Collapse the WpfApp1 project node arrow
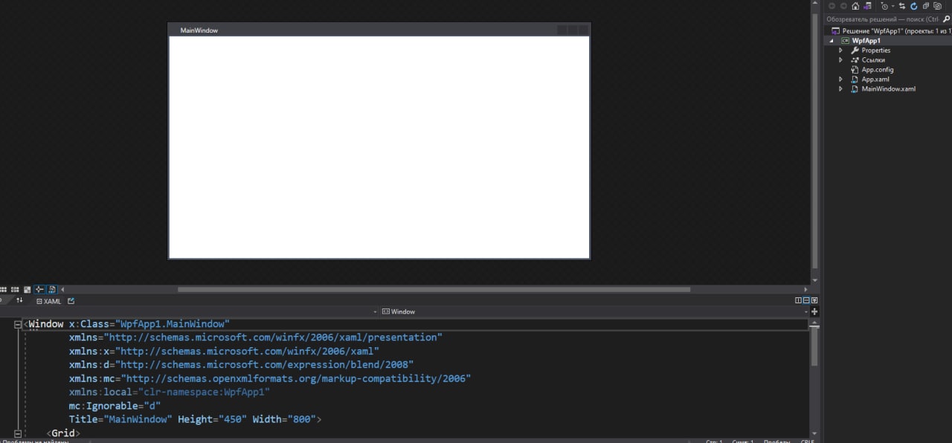The image size is (952, 443). click(x=832, y=41)
